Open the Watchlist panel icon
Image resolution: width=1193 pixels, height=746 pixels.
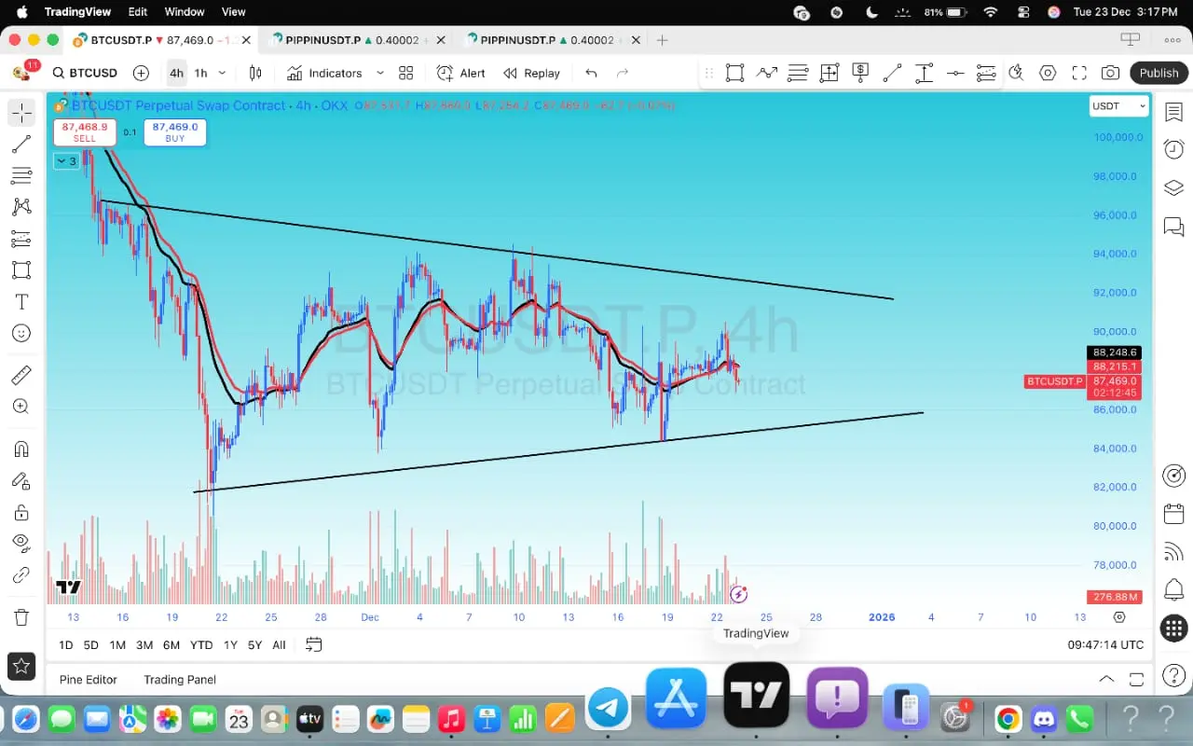(x=1173, y=112)
